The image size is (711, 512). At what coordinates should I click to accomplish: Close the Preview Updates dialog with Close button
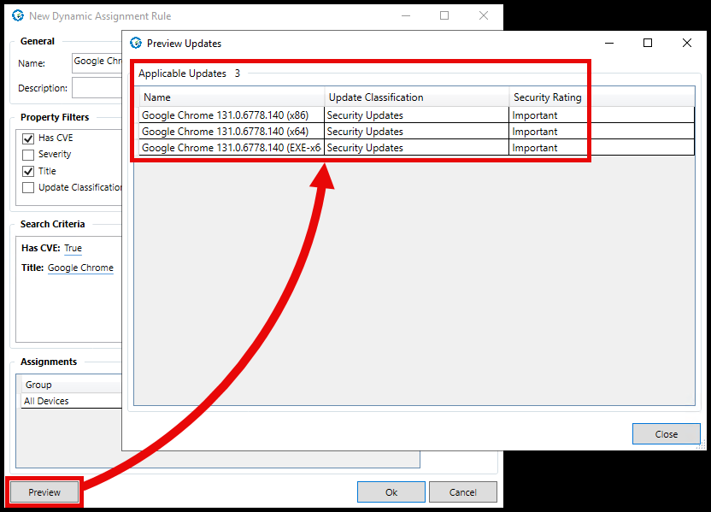pos(666,434)
